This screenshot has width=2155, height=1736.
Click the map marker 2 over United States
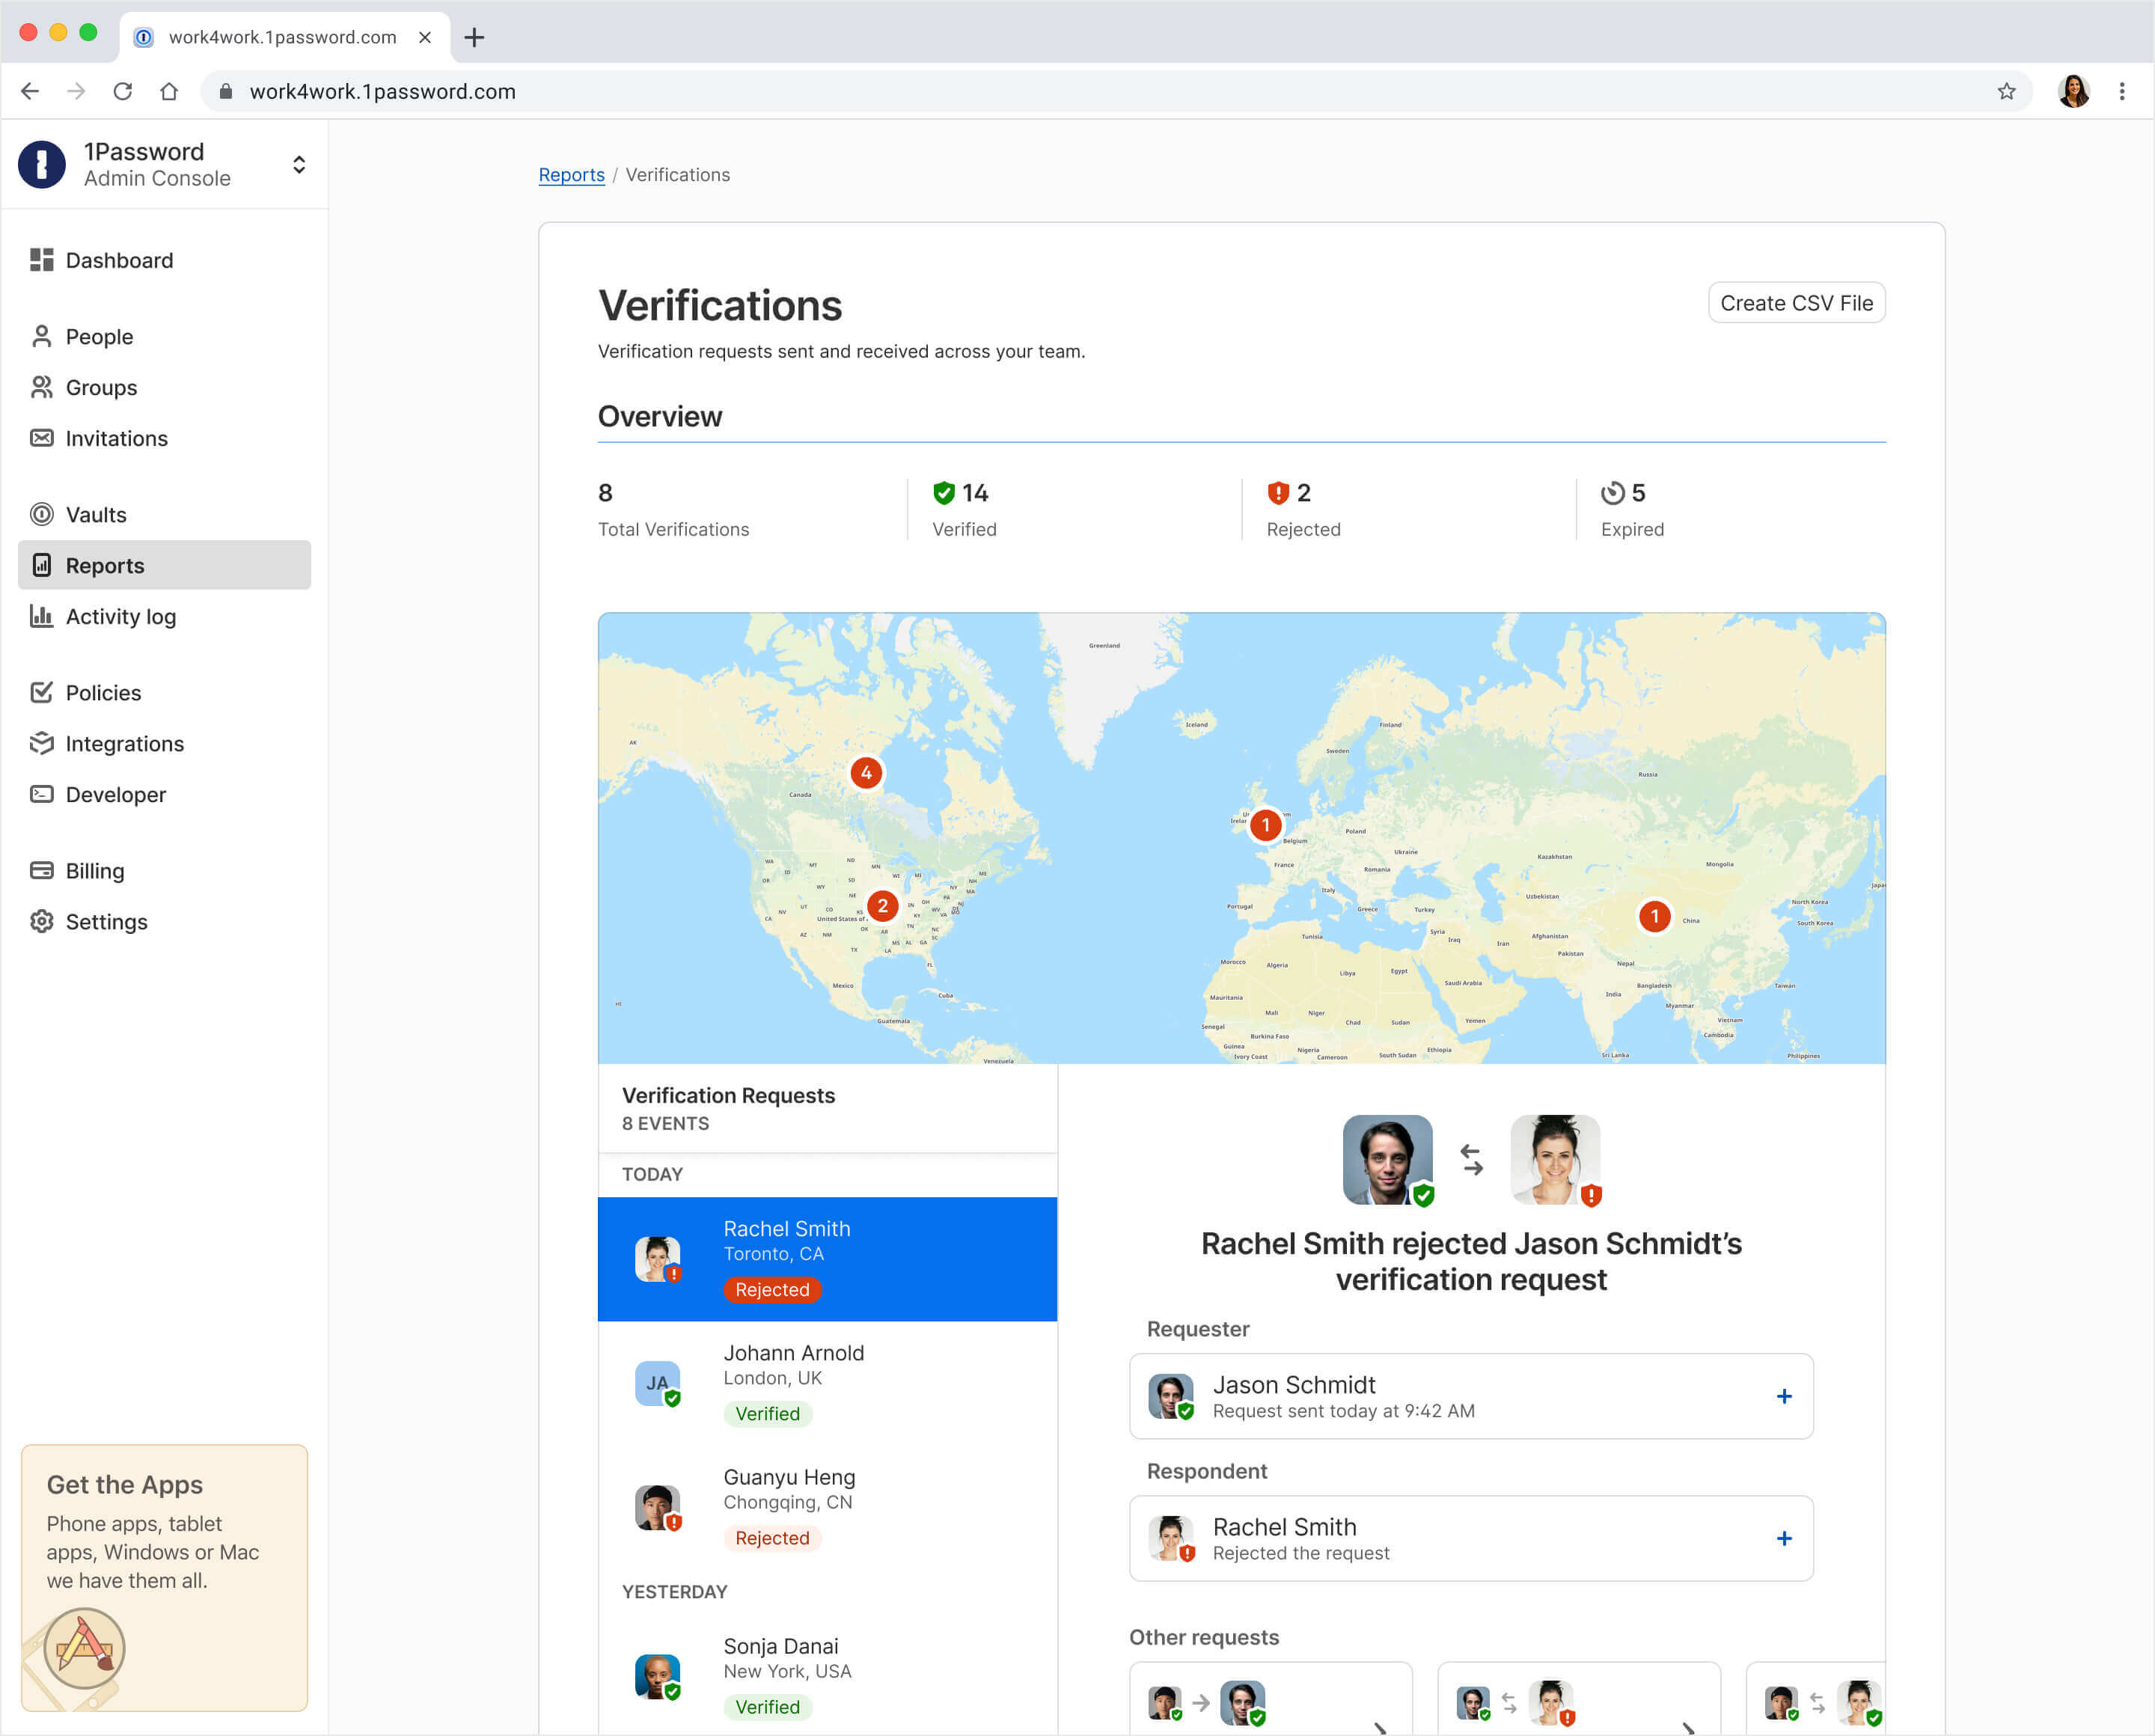point(882,906)
